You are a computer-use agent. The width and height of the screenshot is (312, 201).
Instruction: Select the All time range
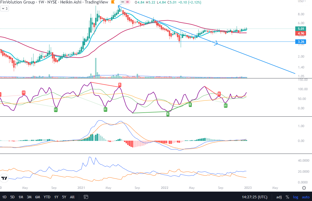pos(72,197)
